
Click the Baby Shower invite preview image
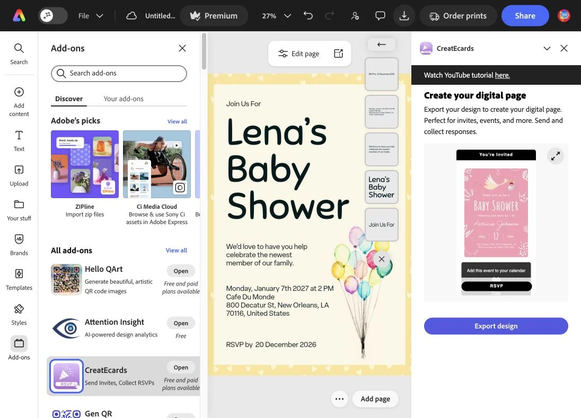coord(496,213)
